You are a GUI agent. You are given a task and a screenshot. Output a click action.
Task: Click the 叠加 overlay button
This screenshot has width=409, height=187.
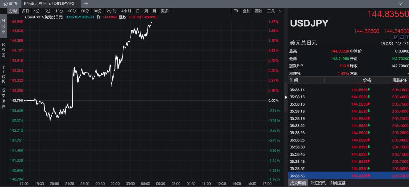tap(246, 11)
